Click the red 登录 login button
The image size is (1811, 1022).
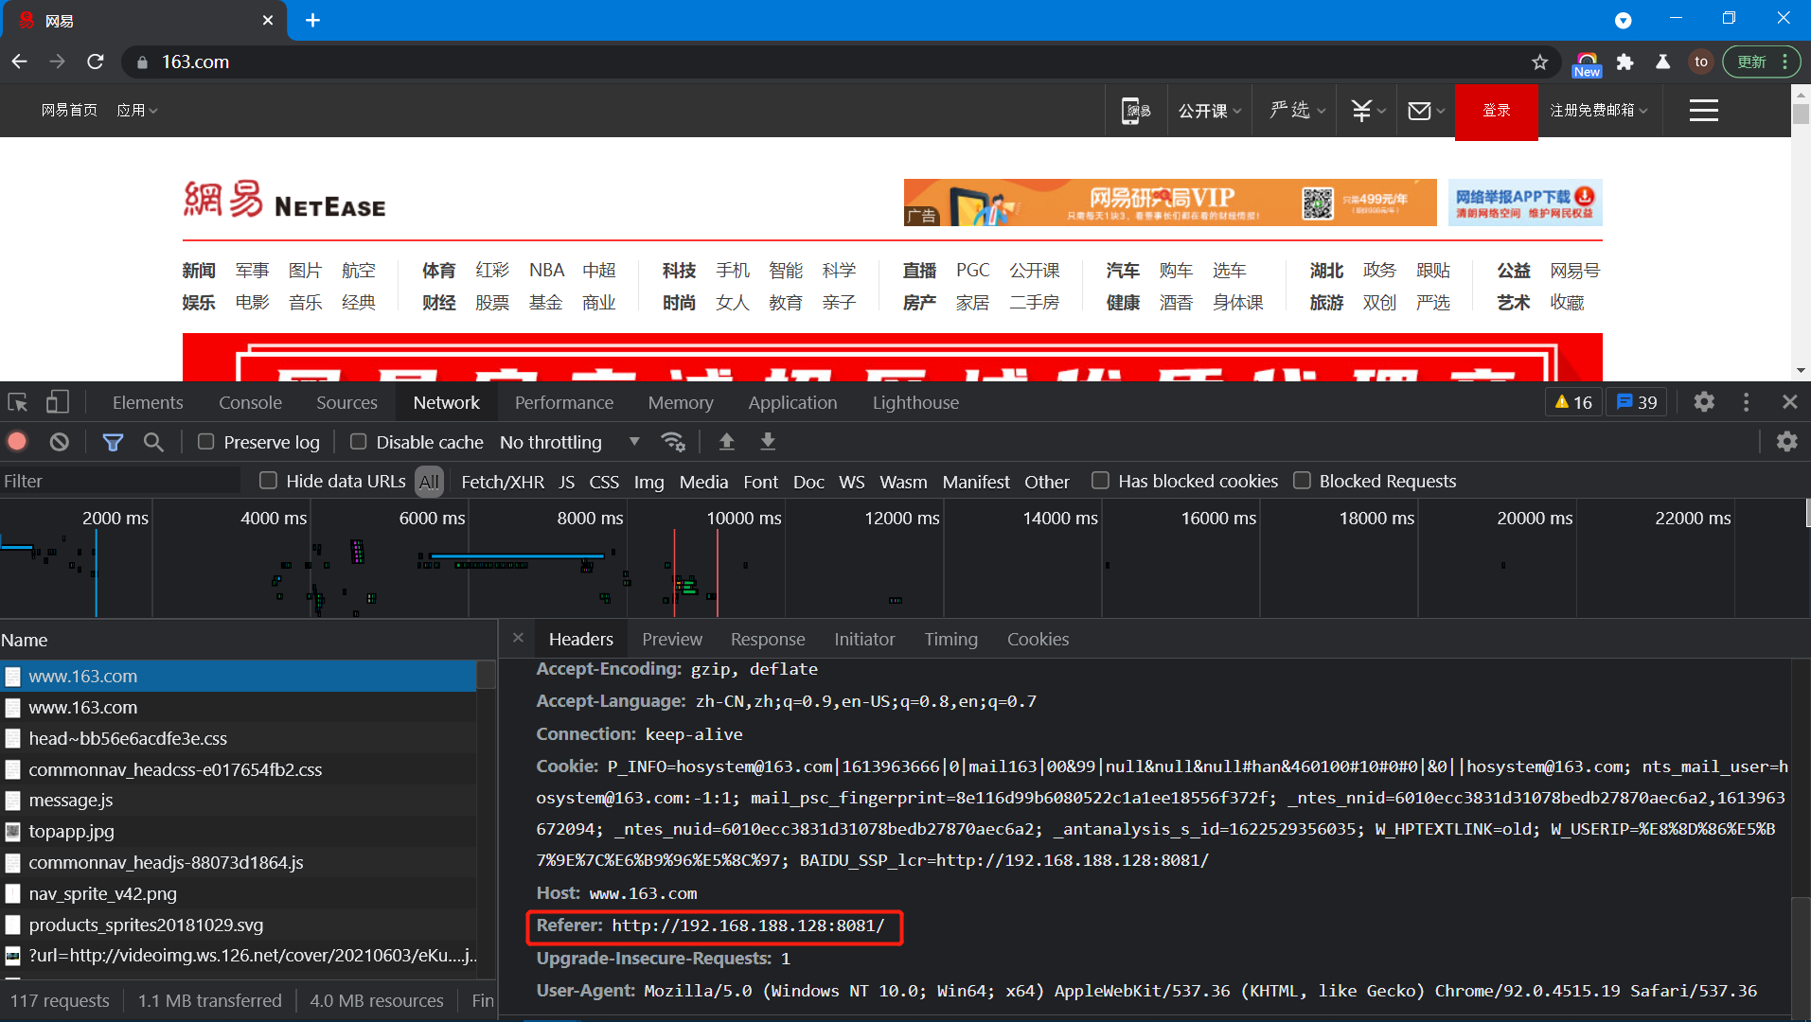tap(1496, 111)
